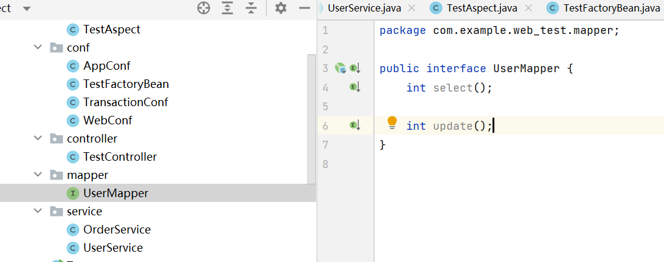Click the implementation gutter icon beside select()
Image resolution: width=664 pixels, height=262 pixels.
(x=355, y=87)
